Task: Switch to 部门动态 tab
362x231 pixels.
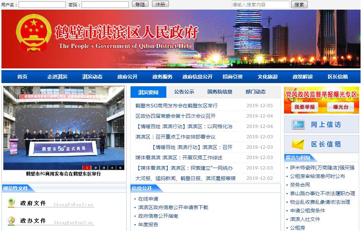Action: point(255,92)
